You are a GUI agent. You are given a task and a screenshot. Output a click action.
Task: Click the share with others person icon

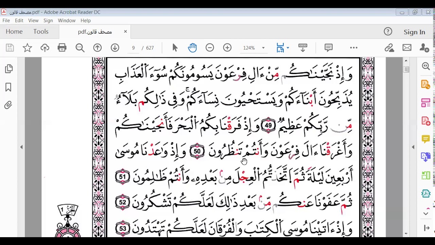coord(424,48)
